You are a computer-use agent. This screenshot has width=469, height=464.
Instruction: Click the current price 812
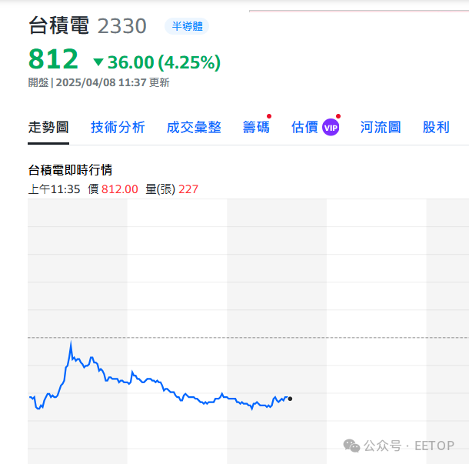tap(53, 58)
